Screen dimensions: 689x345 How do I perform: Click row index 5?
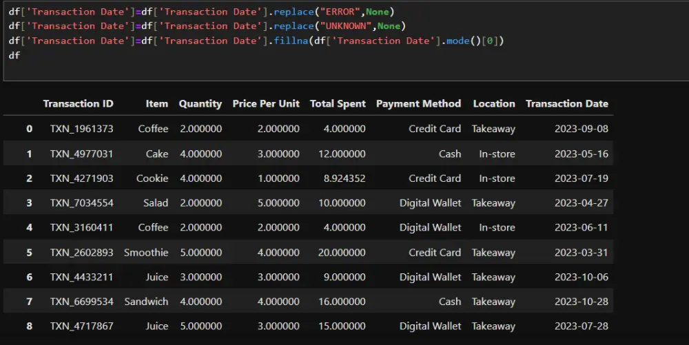coord(29,253)
